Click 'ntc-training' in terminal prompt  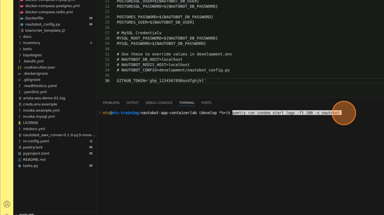click(125, 113)
